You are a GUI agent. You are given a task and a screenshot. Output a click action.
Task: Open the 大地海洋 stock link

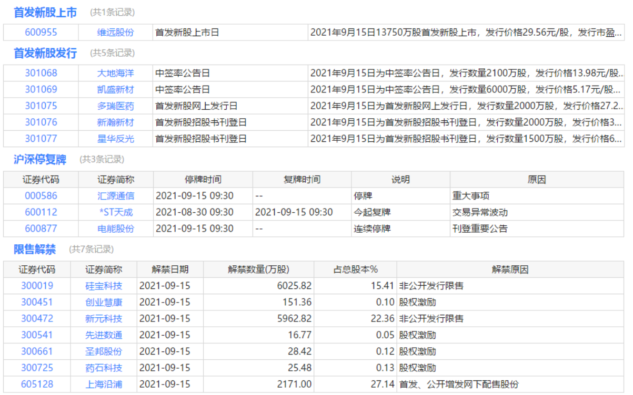click(x=115, y=73)
